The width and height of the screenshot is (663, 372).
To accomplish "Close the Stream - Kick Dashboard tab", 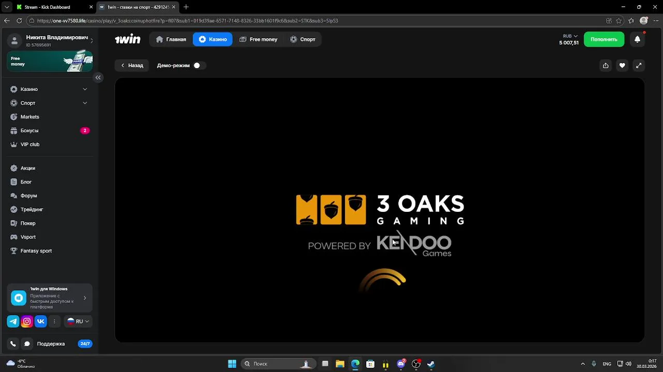I will (91, 7).
